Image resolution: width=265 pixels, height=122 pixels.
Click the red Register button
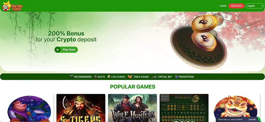click(236, 6)
